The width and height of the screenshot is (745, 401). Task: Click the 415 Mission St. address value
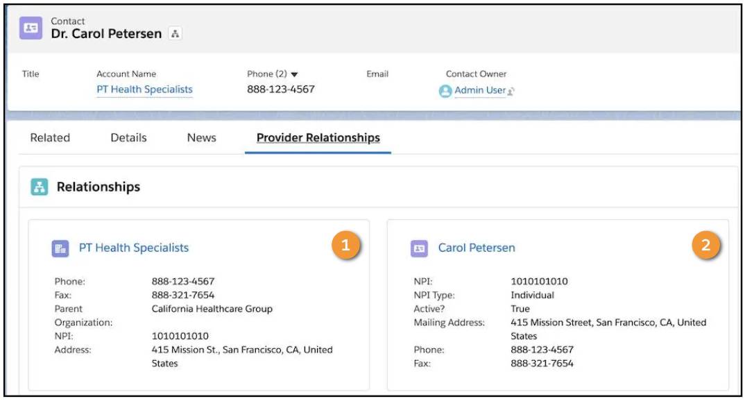(x=242, y=357)
